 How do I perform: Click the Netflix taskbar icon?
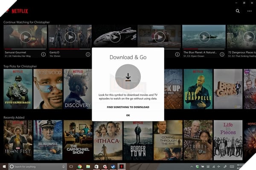click(x=122, y=167)
